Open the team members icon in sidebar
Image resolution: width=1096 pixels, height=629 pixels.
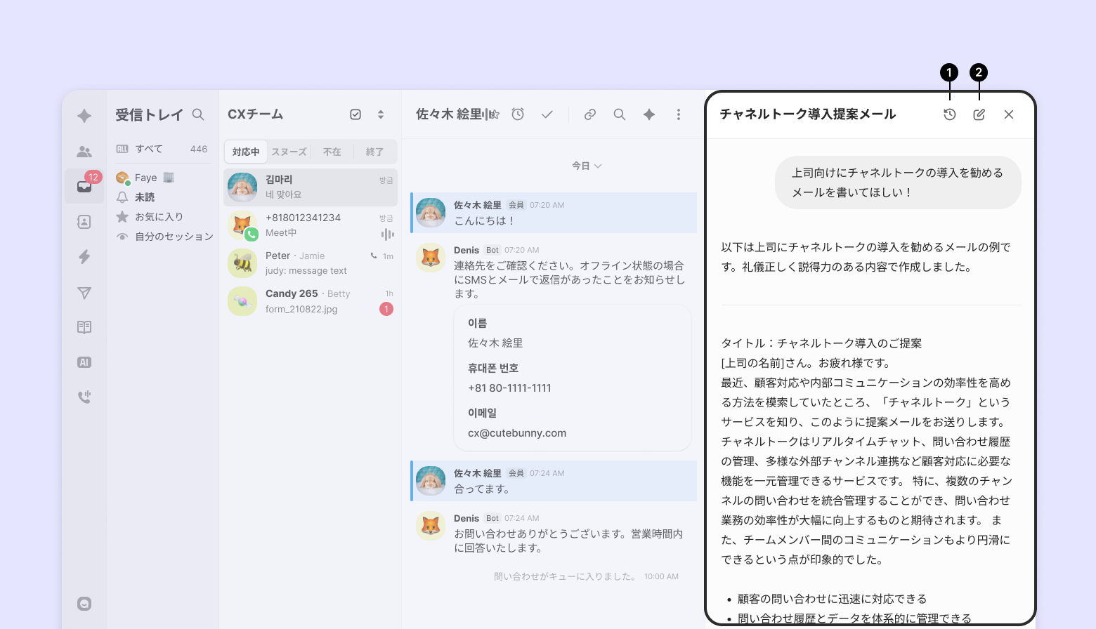pyautogui.click(x=84, y=151)
